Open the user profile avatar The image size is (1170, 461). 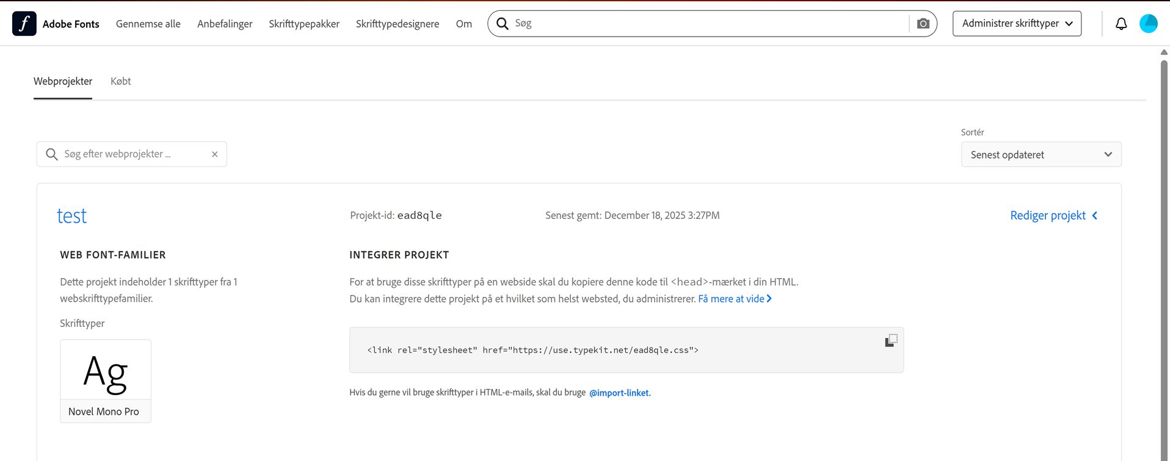[1148, 24]
